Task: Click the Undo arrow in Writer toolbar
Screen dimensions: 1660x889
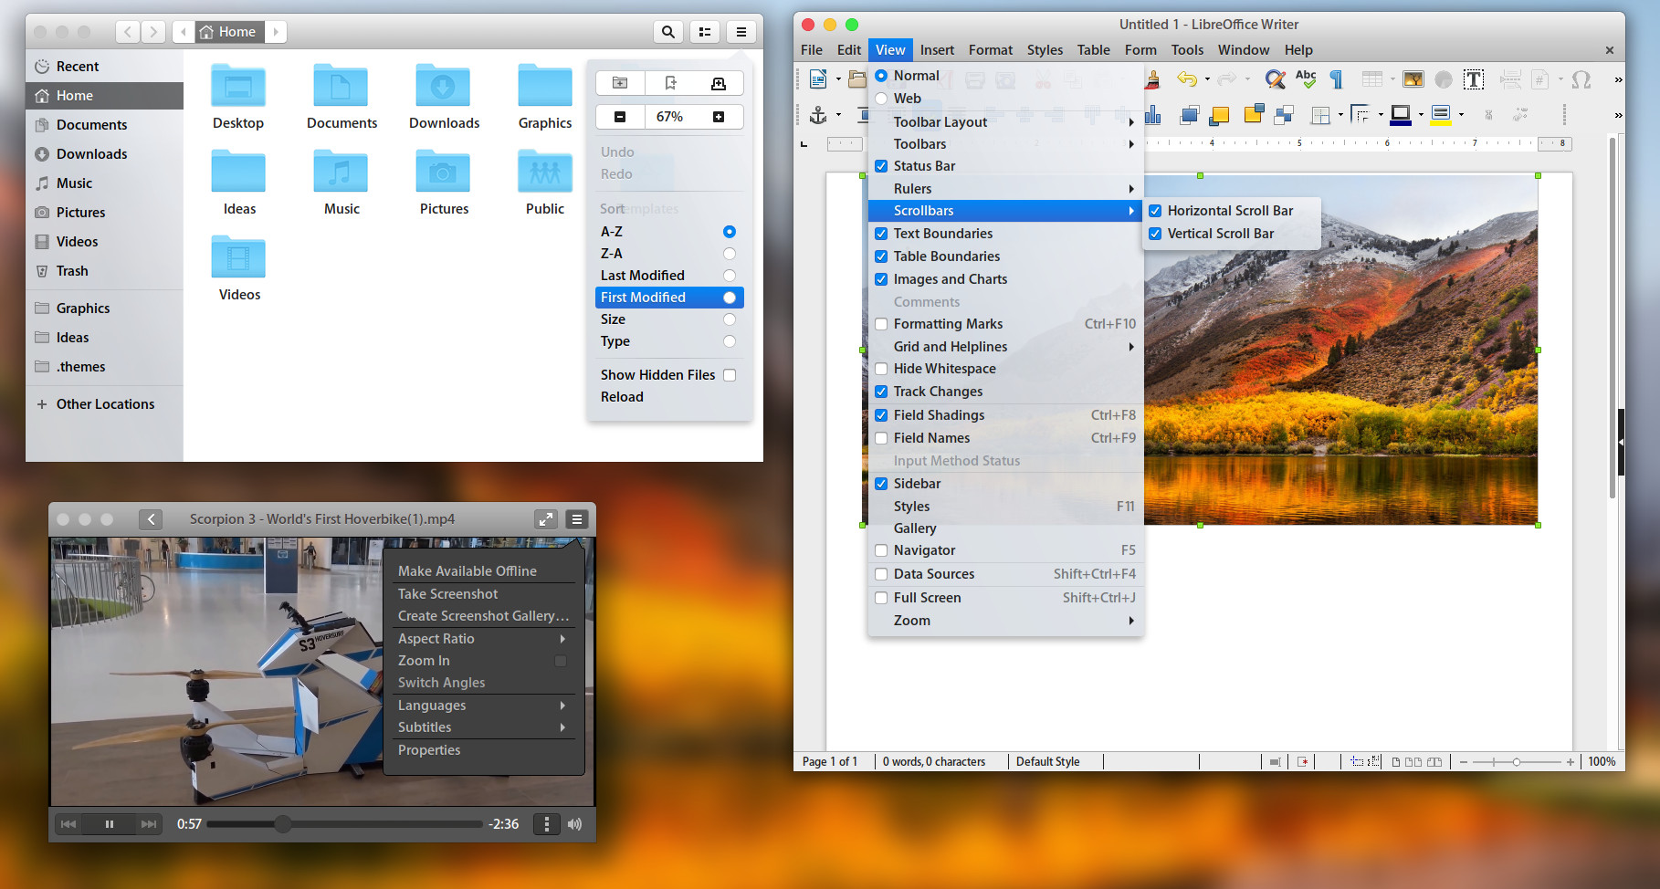Action: coord(1187,79)
